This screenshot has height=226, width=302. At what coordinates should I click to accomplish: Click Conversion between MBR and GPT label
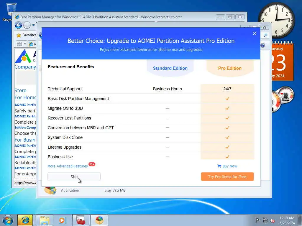coord(81,128)
